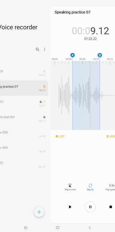This screenshot has height=232, width=115.
Task: Open search in Voice recorder list
Action: point(38,49)
